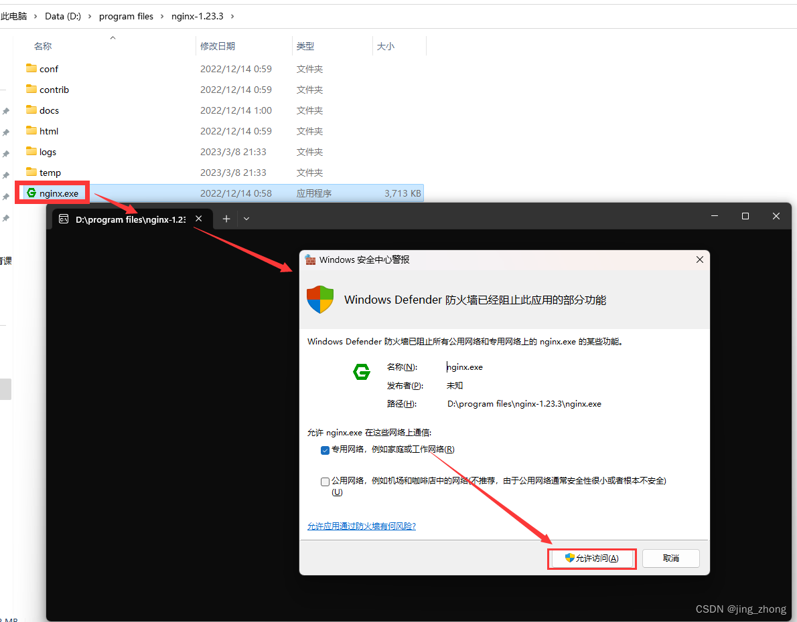The height and width of the screenshot is (622, 797).
Task: Select the contrib folder name
Action: tap(54, 90)
